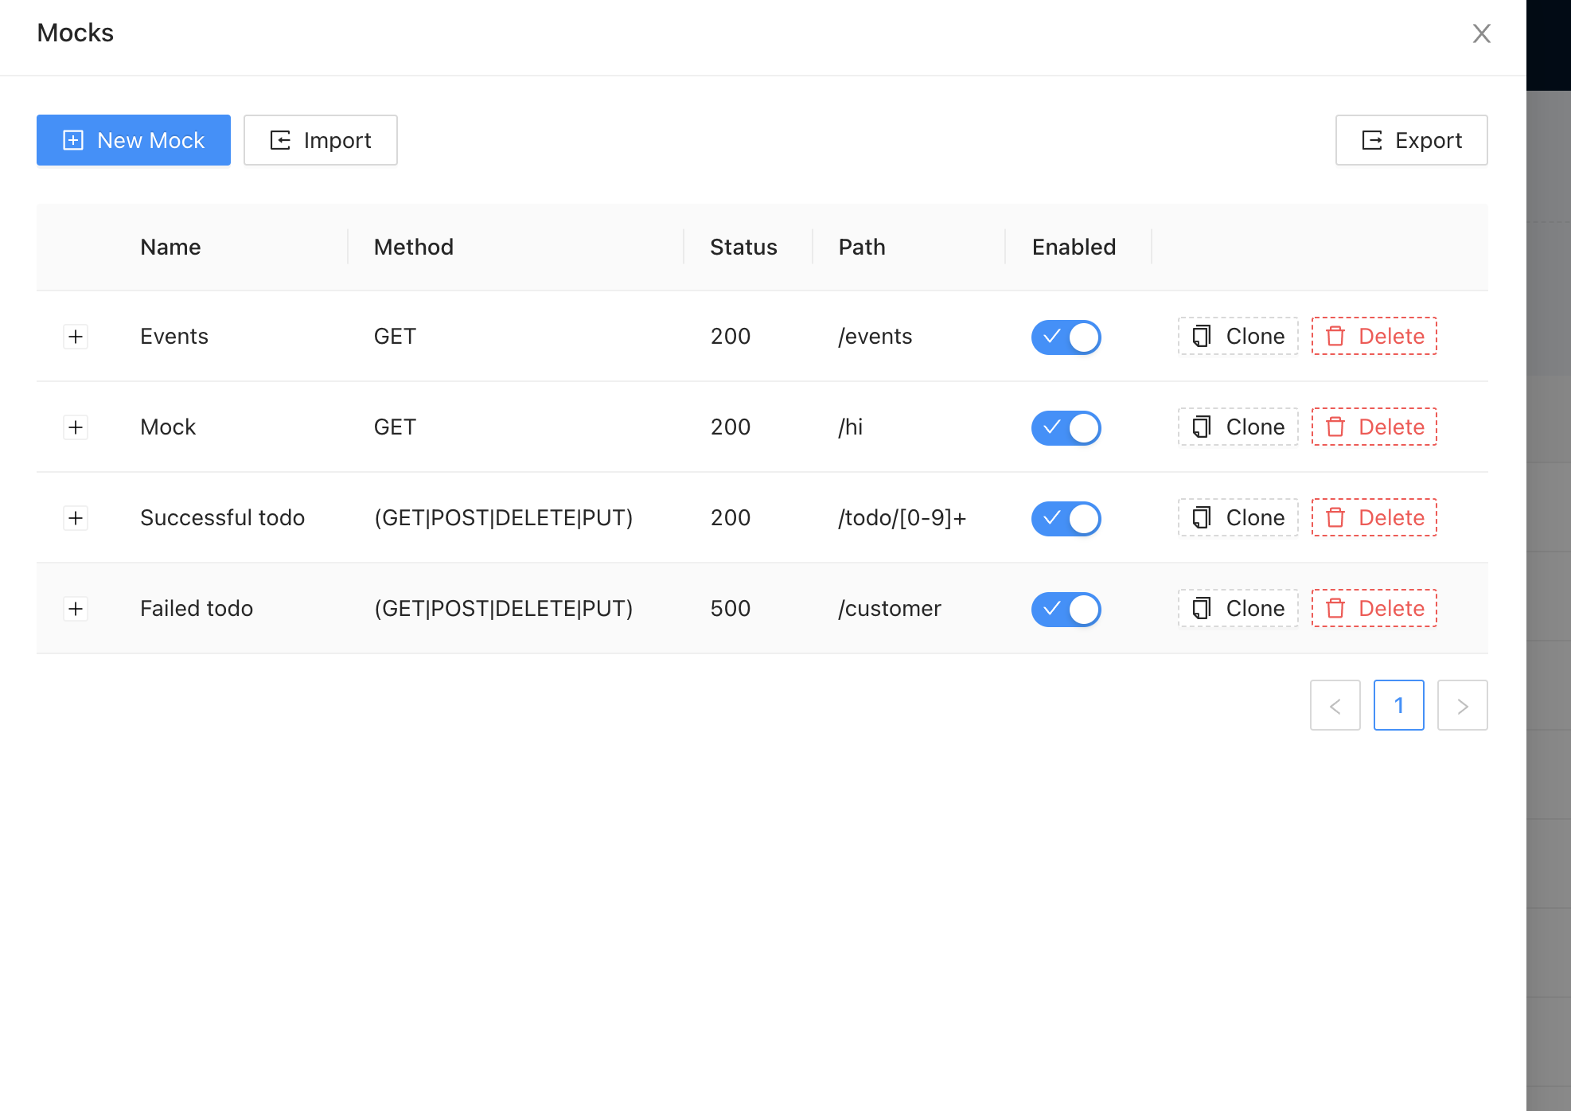The image size is (1571, 1111).
Task: Switch off Failed todo mock
Action: tap(1066, 609)
